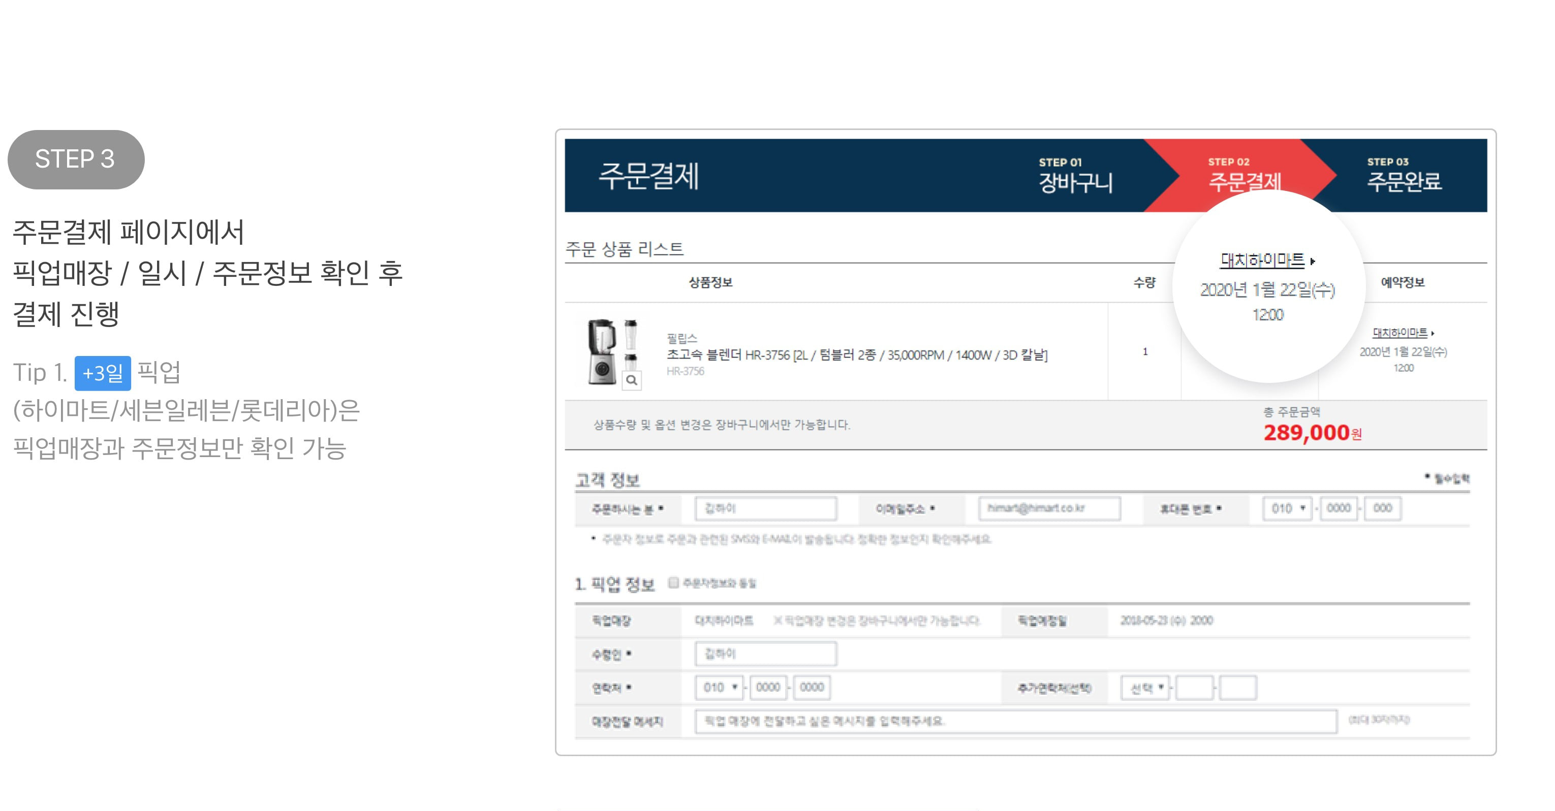Viewport: 1555px width, 811px height.
Task: Click the 연락처 last 0000 field
Action: [x=812, y=687]
